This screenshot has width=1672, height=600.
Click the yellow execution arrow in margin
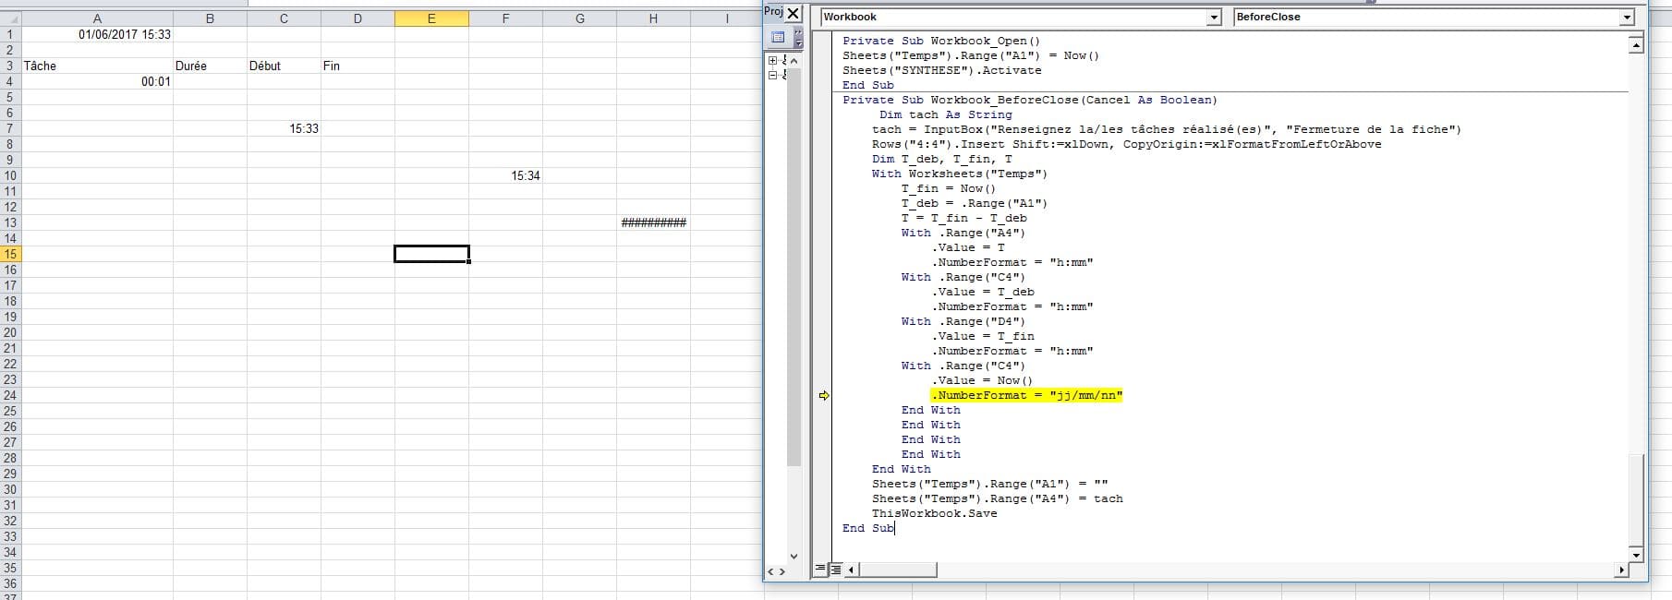pyautogui.click(x=824, y=395)
